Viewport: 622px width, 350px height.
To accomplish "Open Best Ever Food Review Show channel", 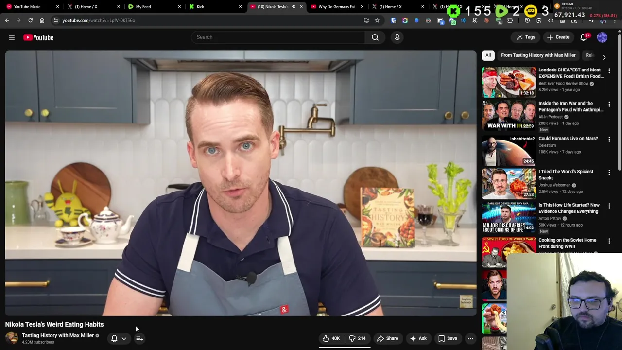I will 563,84.
